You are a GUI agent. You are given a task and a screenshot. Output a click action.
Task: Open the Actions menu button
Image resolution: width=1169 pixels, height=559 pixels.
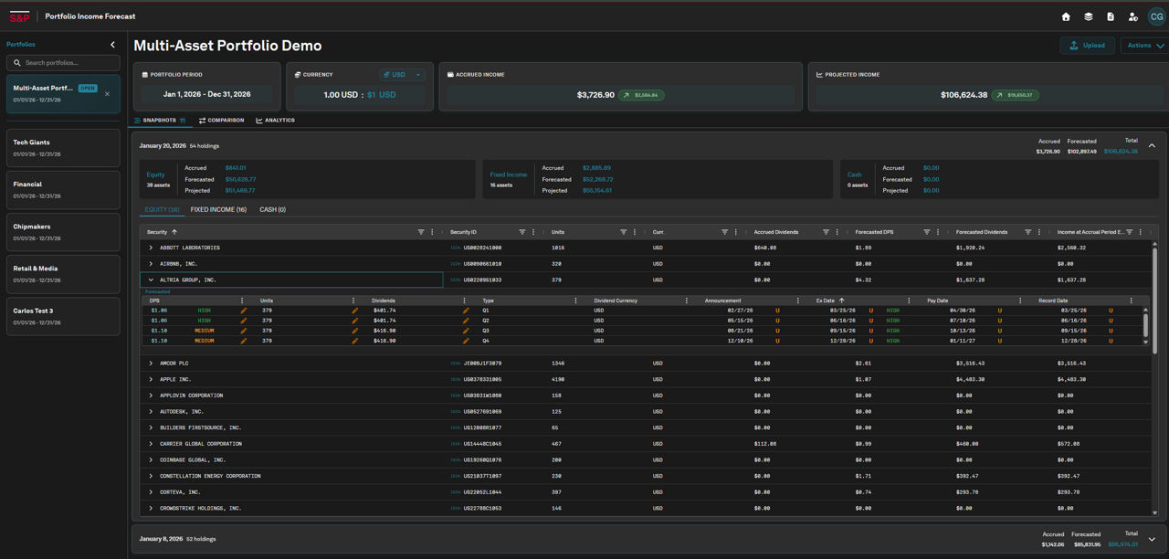[x=1144, y=46]
